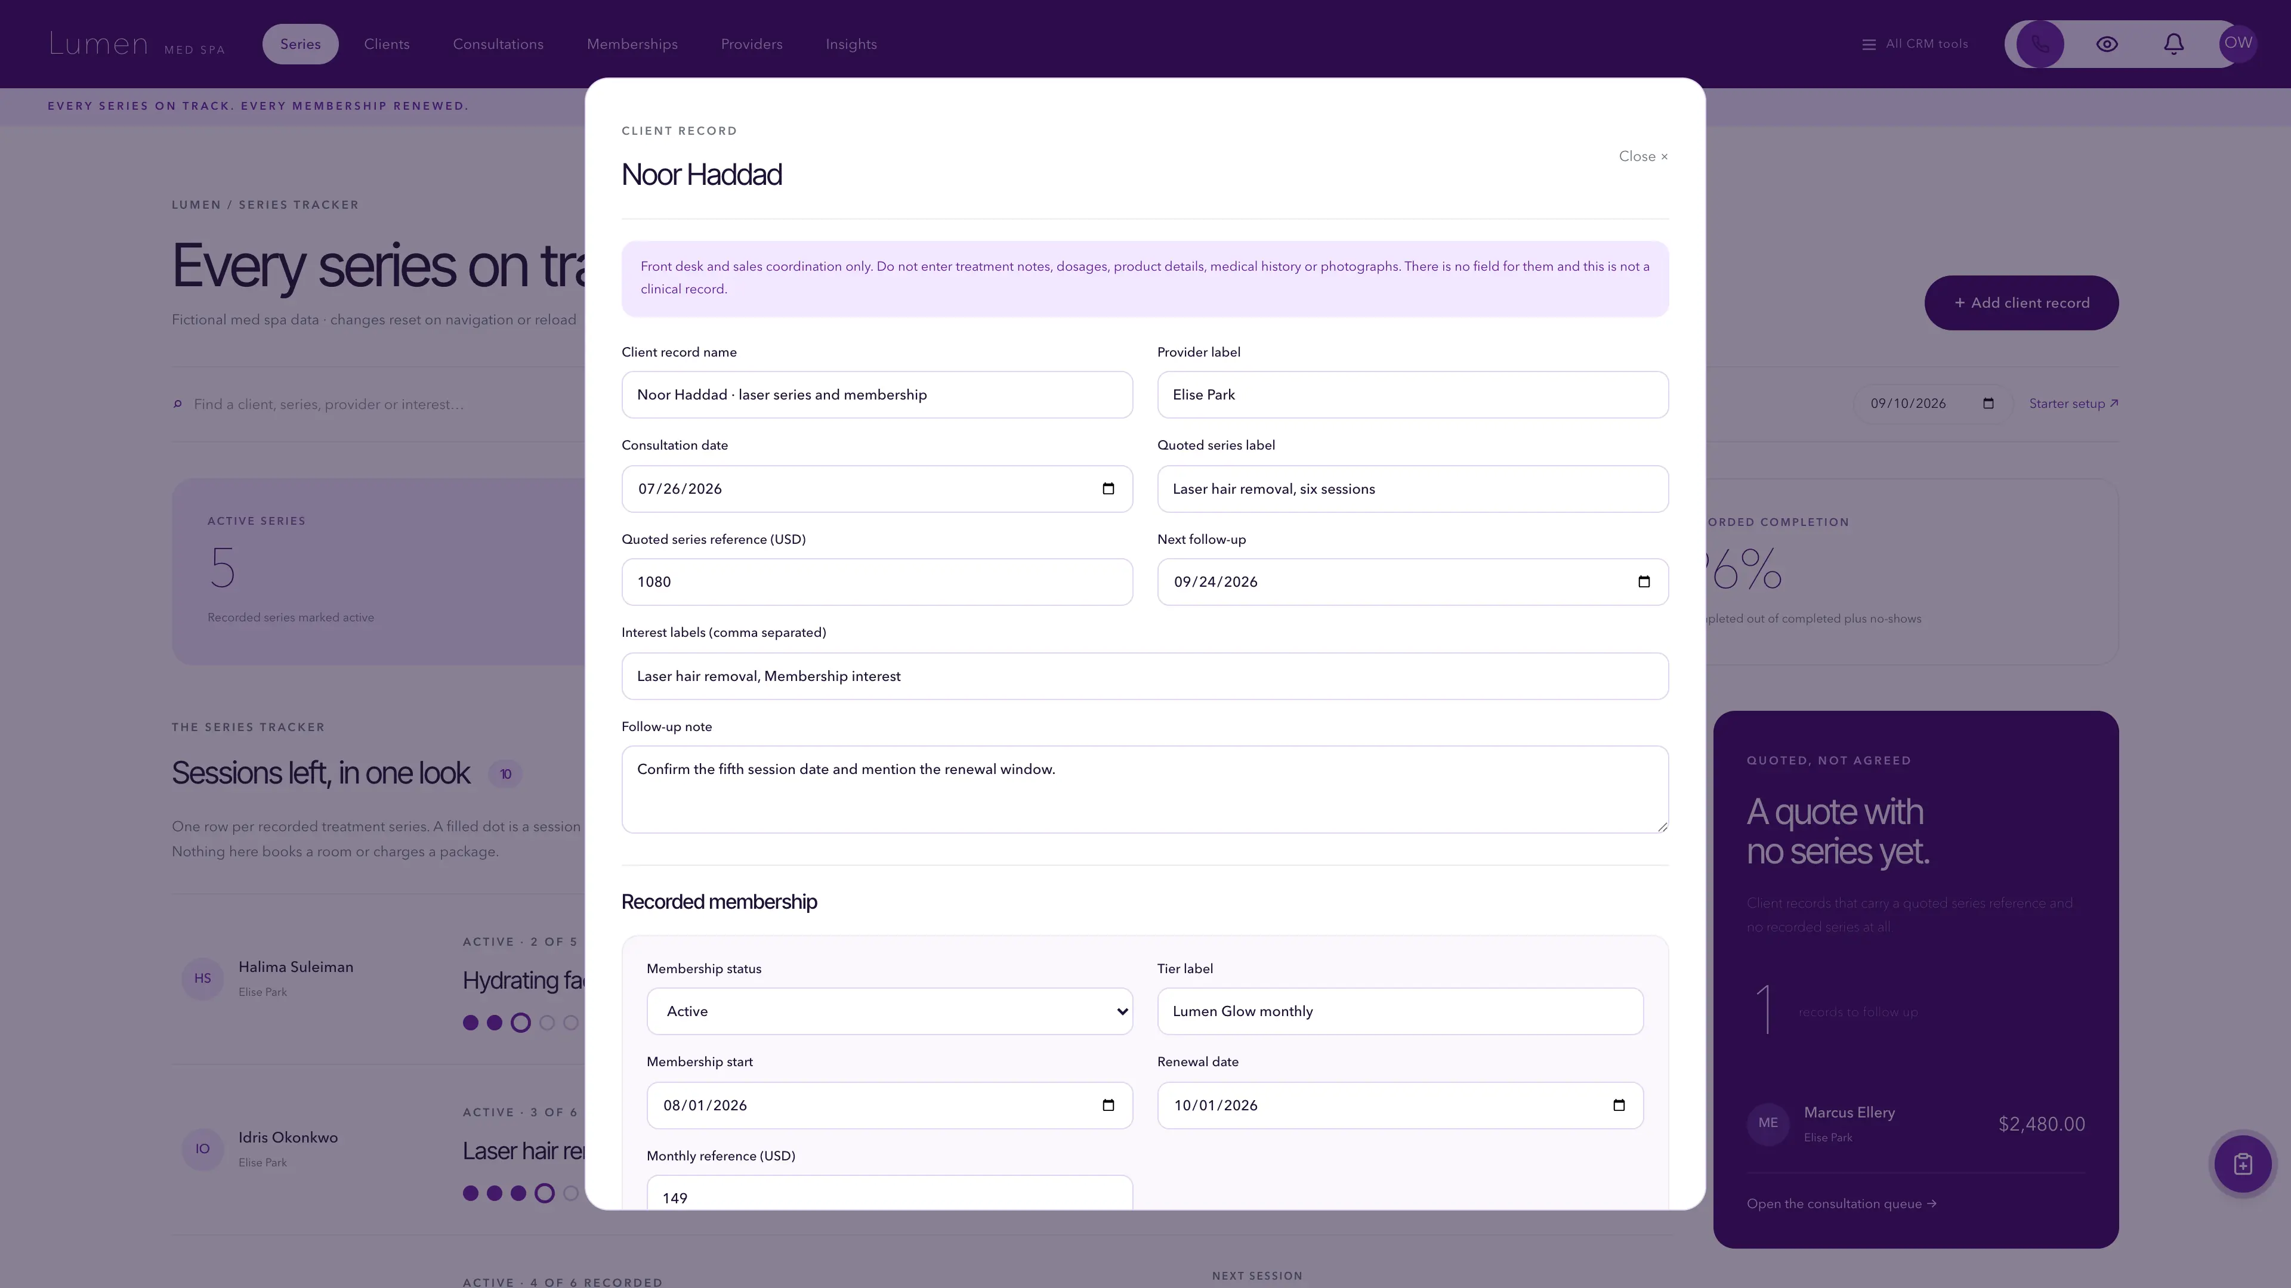Click Idris Okonkwo's current session ring dot
The width and height of the screenshot is (2291, 1288).
(544, 1194)
